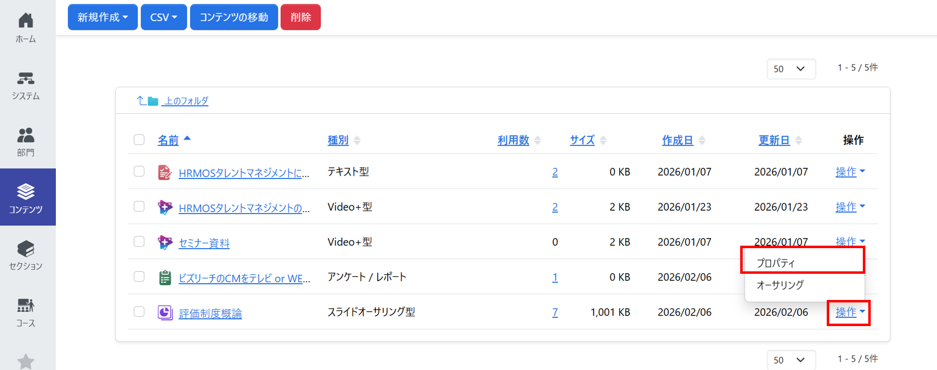Open the CSV dropdown menu
The width and height of the screenshot is (937, 370).
click(x=164, y=17)
